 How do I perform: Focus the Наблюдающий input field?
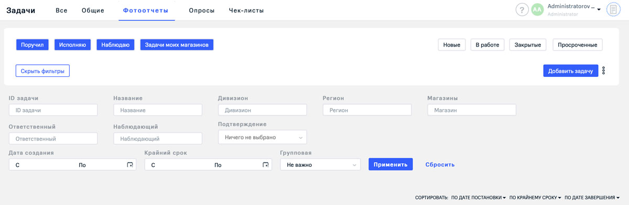coord(158,139)
